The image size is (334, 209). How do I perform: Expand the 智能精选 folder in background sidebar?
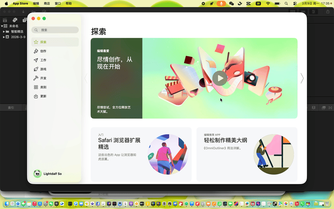[x=4, y=31]
